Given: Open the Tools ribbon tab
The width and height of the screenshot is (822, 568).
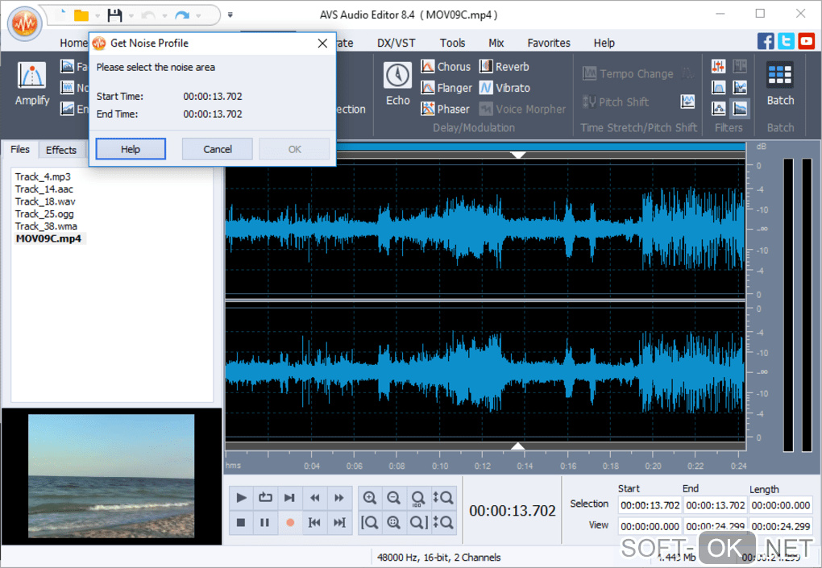Looking at the screenshot, I should pos(452,43).
